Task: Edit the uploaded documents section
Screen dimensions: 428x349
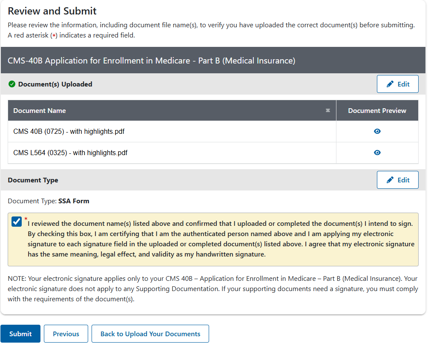Action: [397, 84]
